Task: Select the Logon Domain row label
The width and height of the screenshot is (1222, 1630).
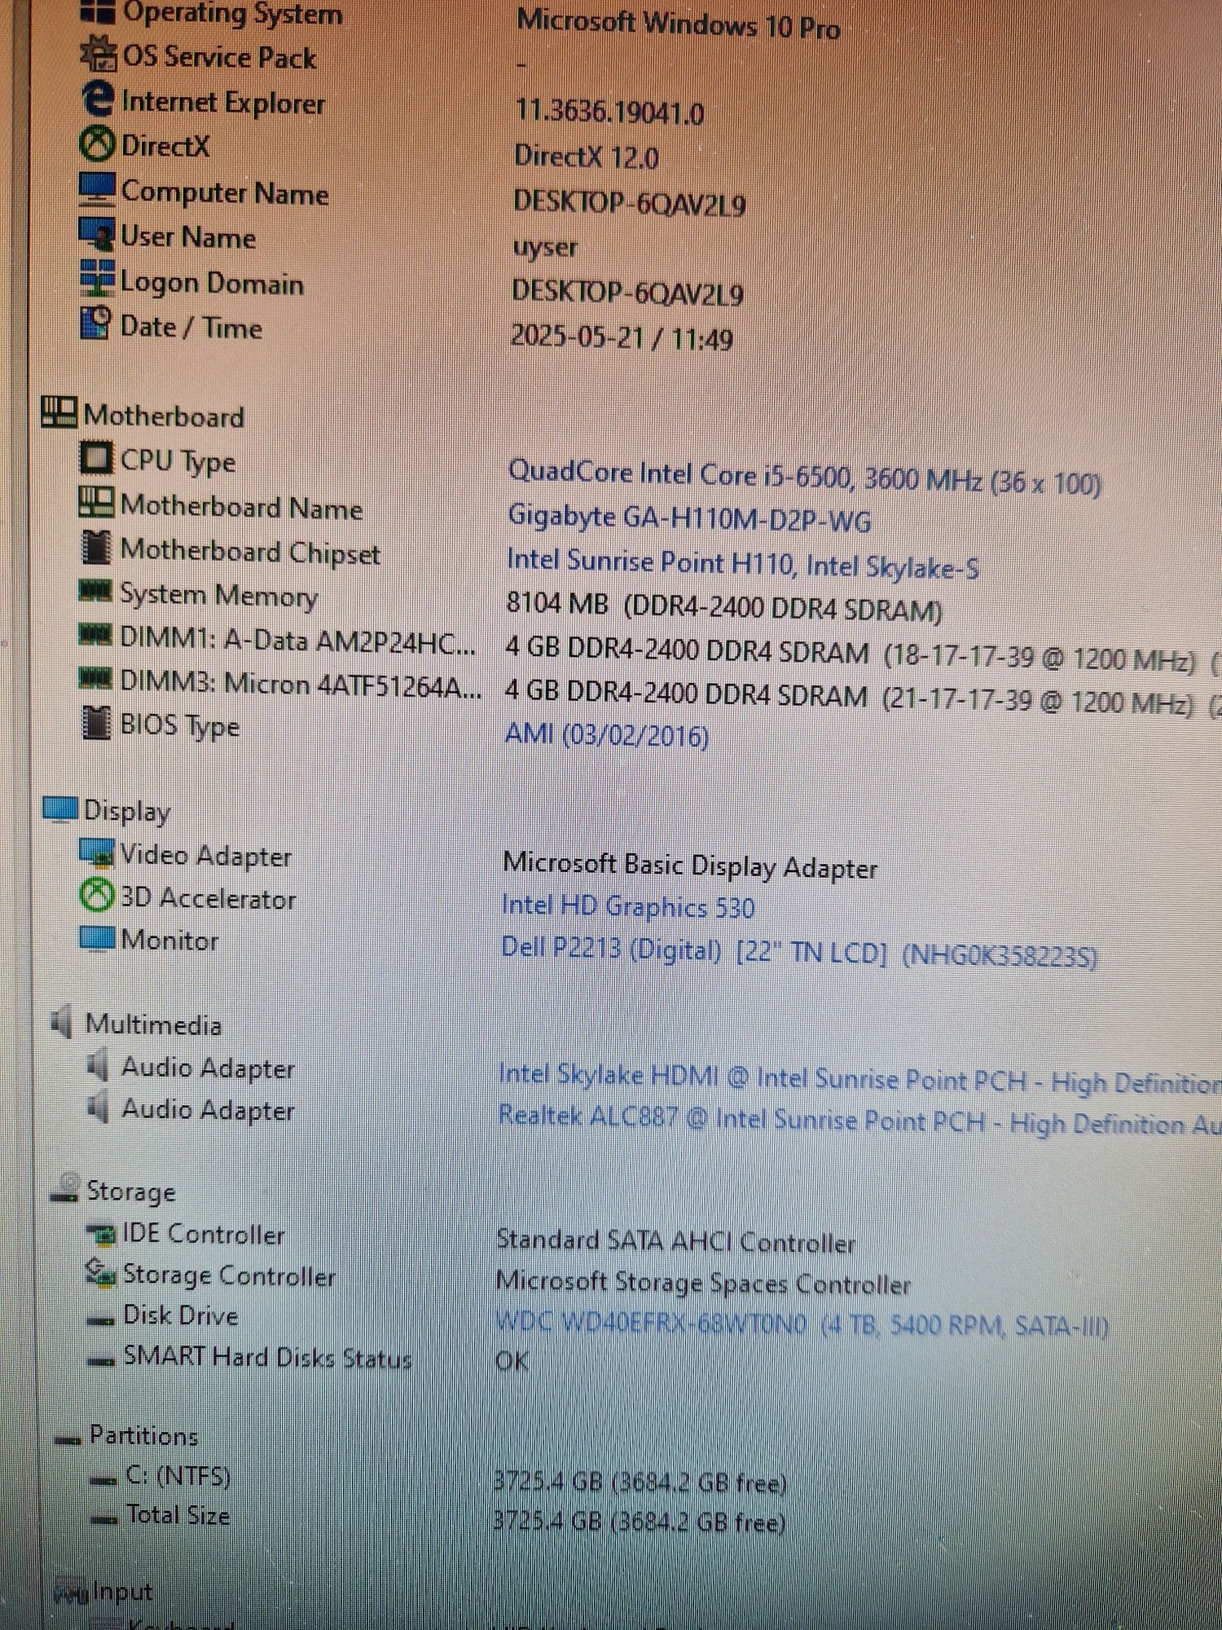Action: 212,282
